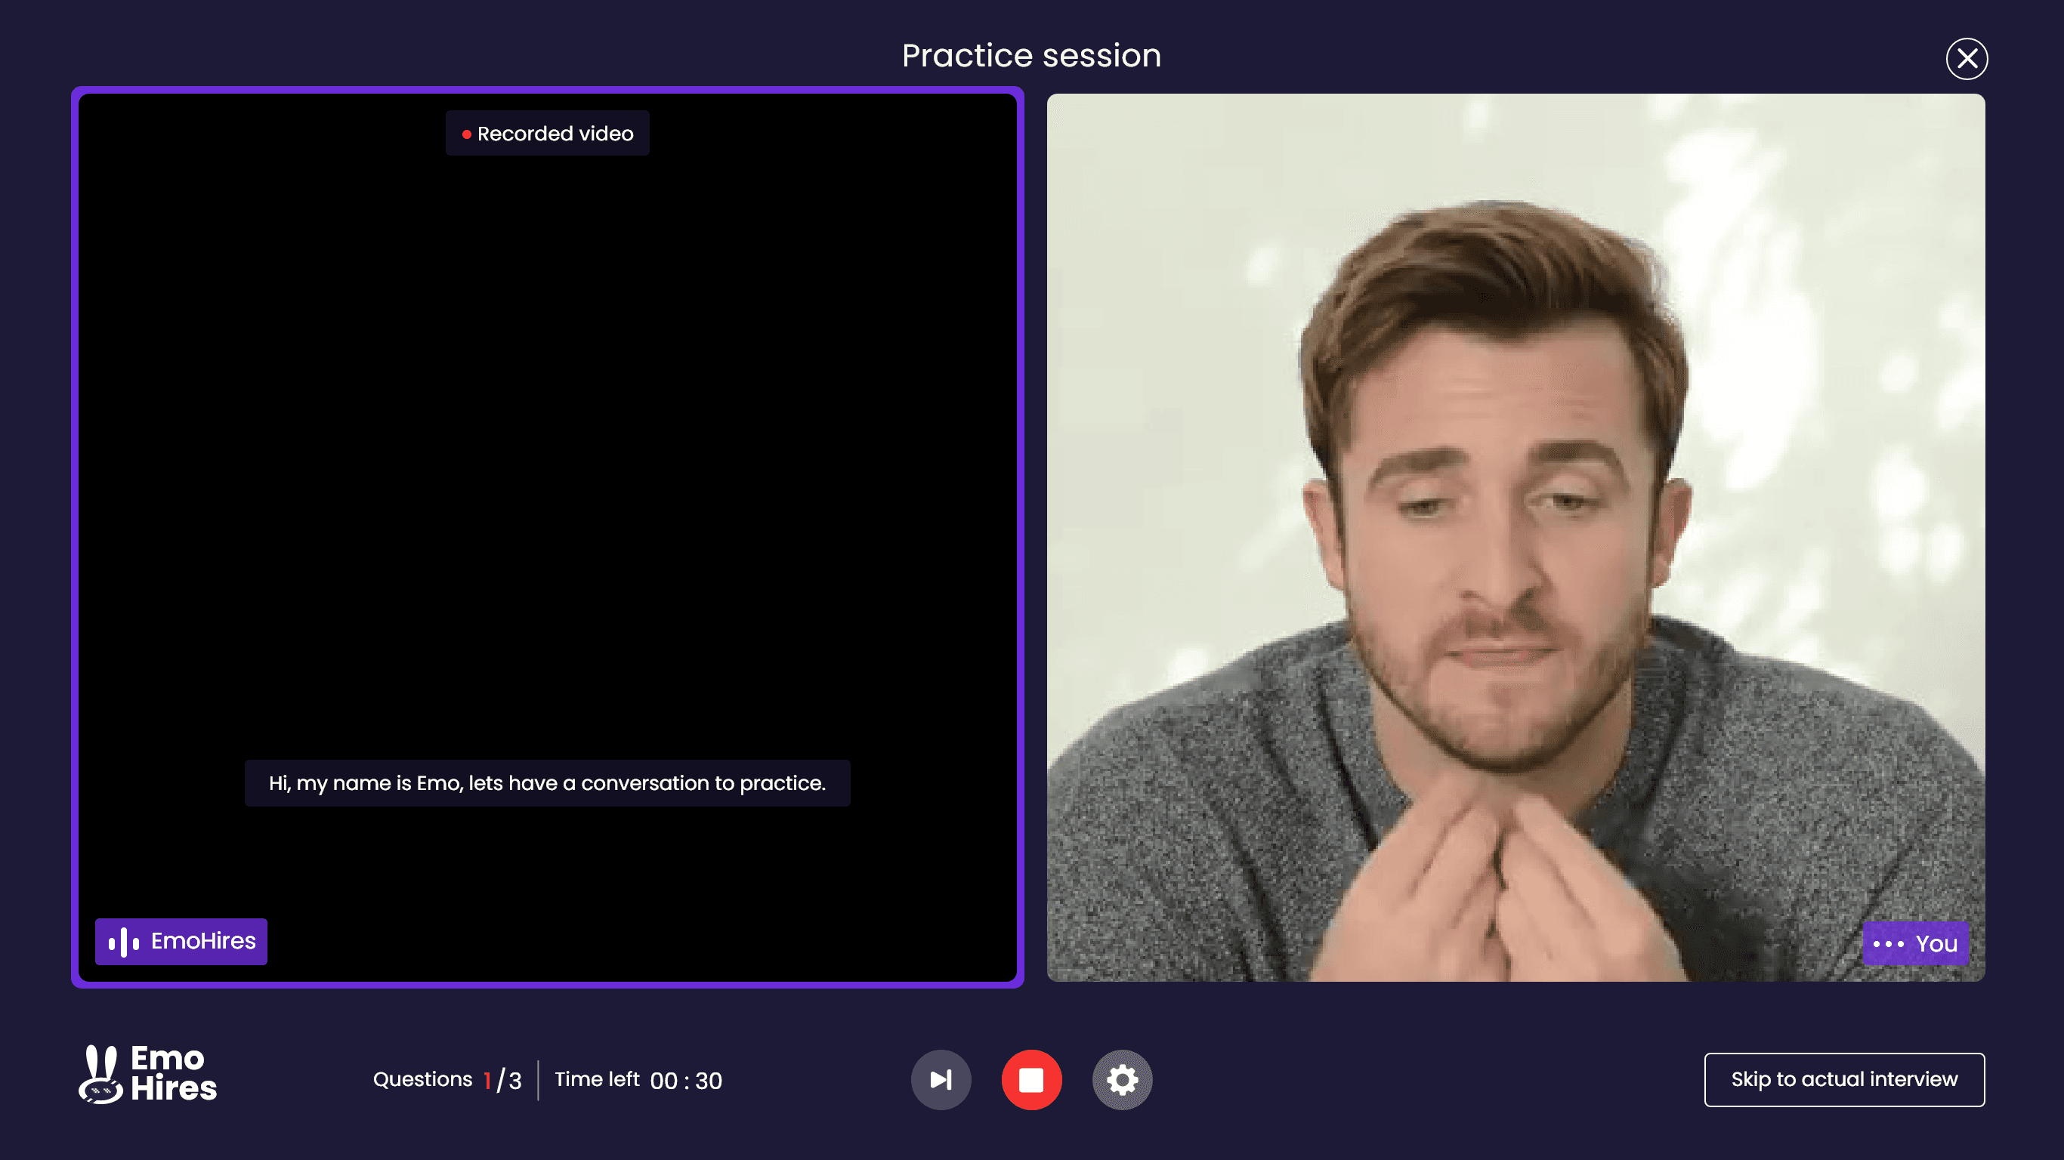Click the EmoHires rabbit logo
Screen dimensions: 2064x1160
(101, 1074)
